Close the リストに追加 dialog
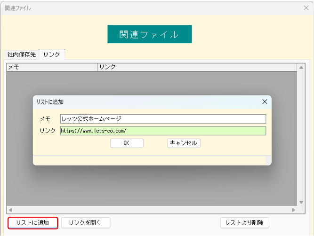Screen dimensions: 314x236 click(x=265, y=102)
